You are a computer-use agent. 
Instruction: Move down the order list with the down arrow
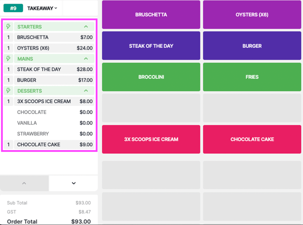point(73,183)
